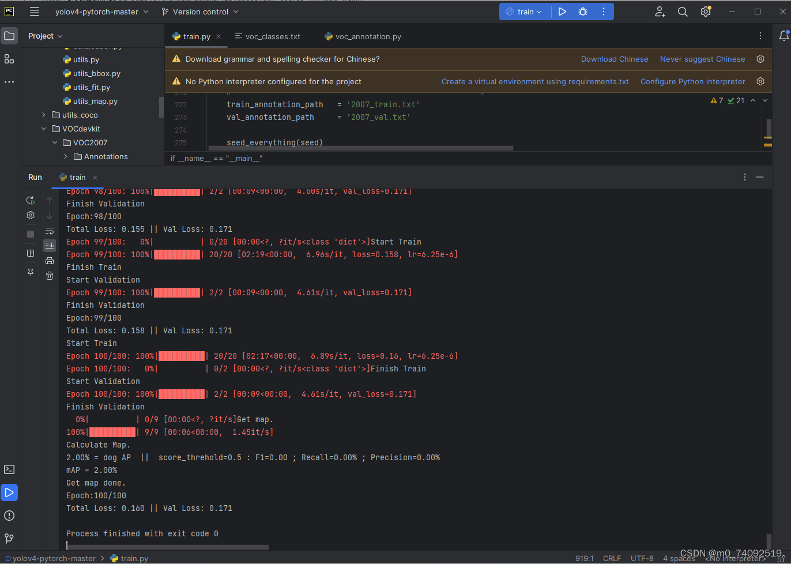The width and height of the screenshot is (791, 564).
Task: Toggle soft-wrap in the console
Action: point(50,231)
